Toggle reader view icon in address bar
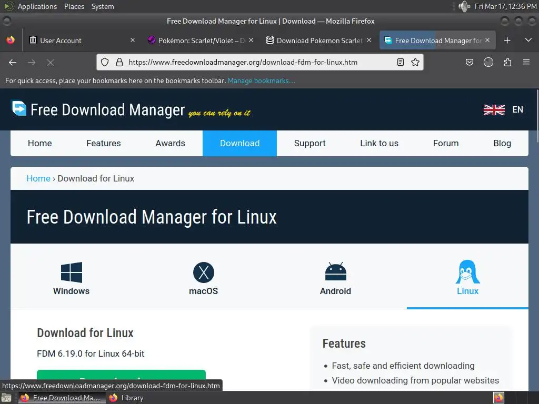539x404 pixels. coord(400,62)
